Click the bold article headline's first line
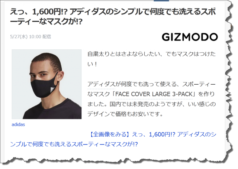 point(113,12)
